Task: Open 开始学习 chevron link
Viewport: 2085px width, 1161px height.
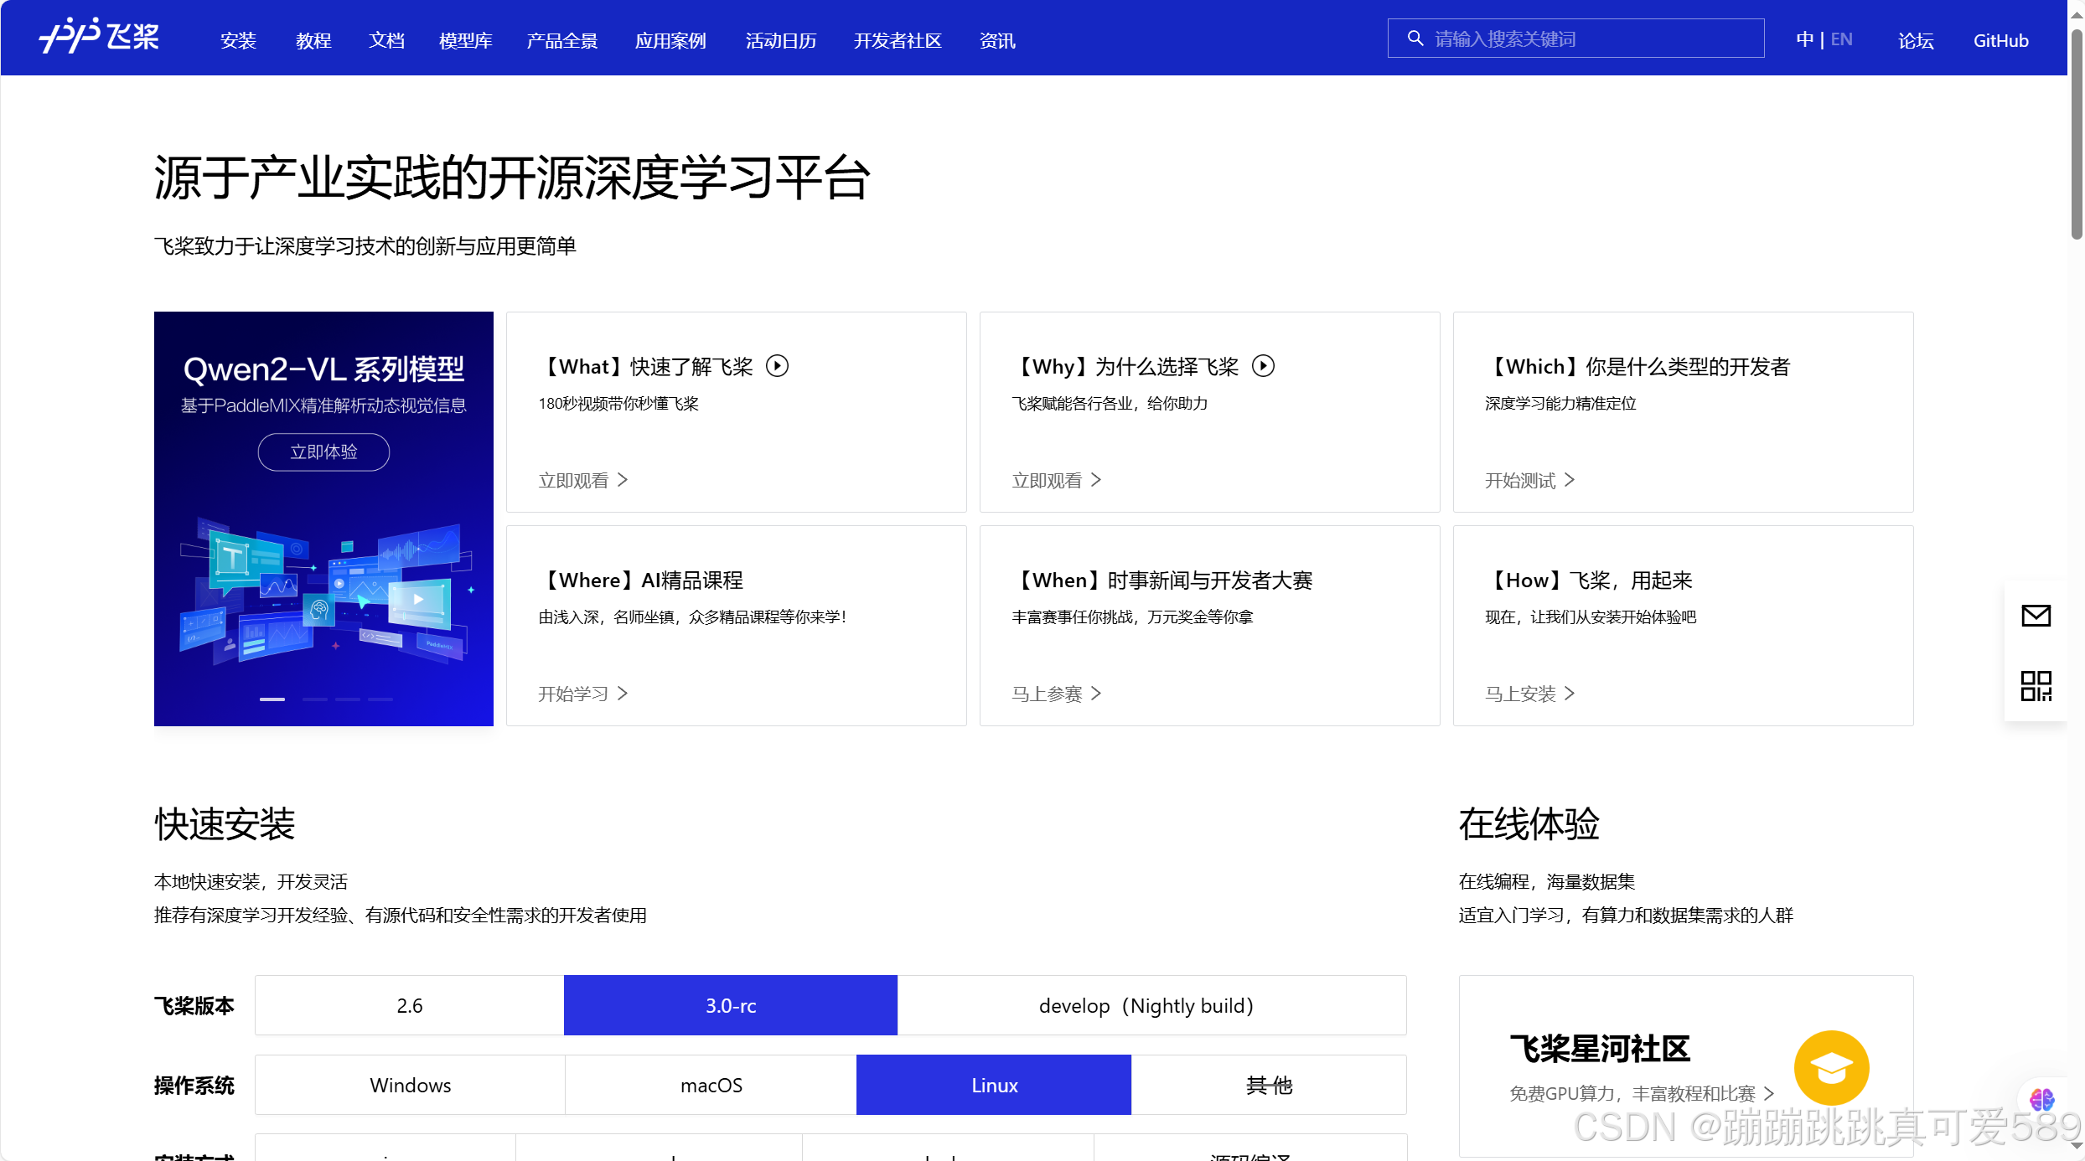Action: pos(582,694)
